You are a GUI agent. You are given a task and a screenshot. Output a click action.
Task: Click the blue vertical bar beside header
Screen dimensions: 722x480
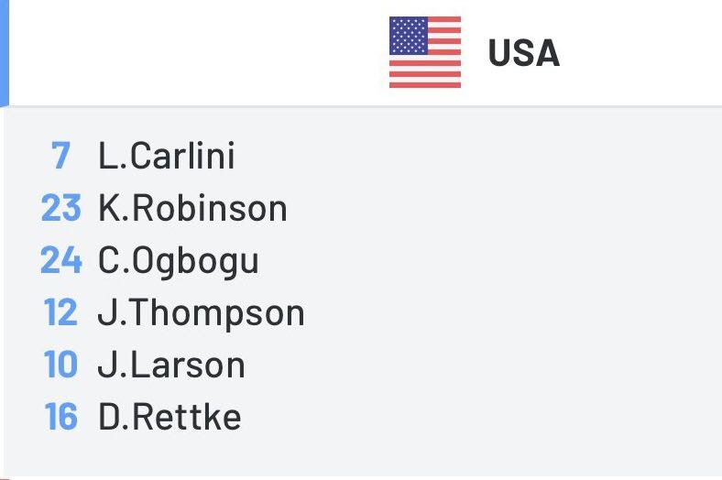tap(5, 53)
